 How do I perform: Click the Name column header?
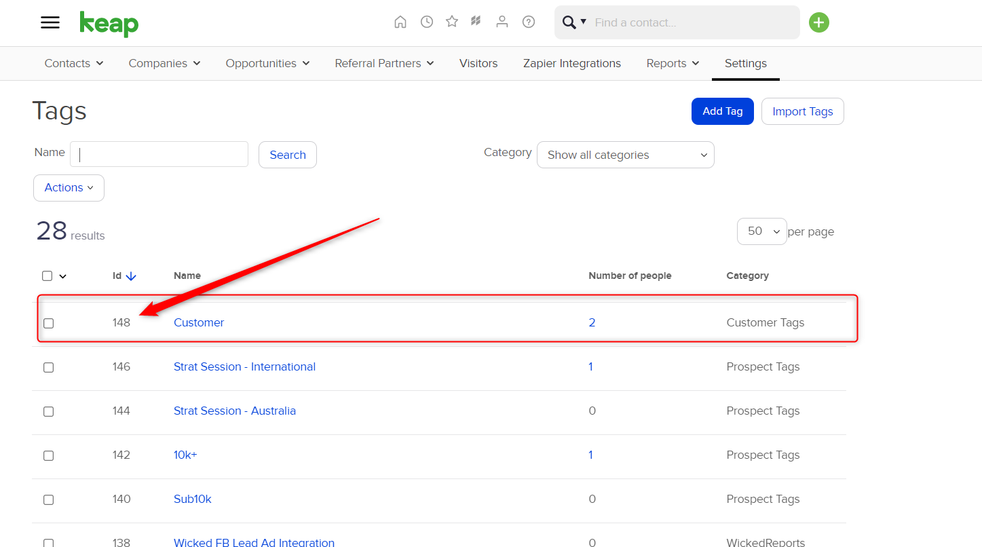(187, 276)
